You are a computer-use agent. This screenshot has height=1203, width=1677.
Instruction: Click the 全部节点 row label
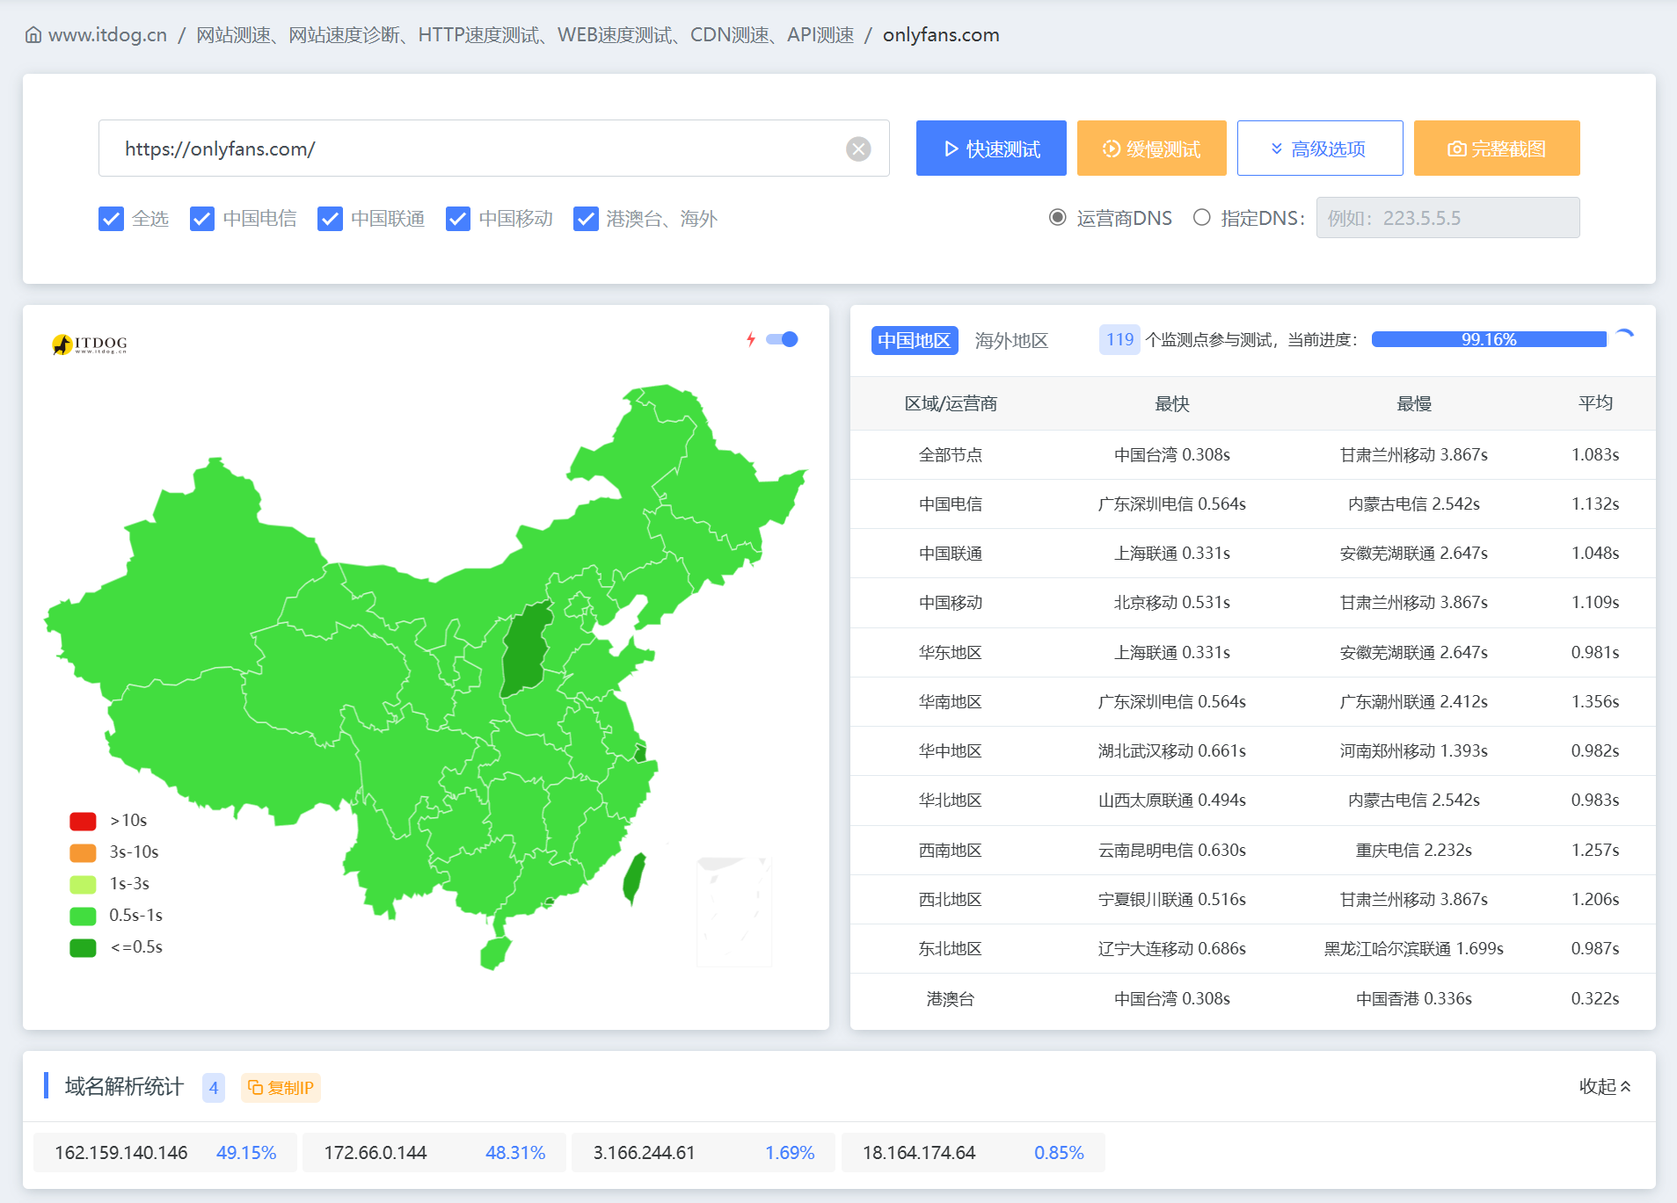pos(951,455)
